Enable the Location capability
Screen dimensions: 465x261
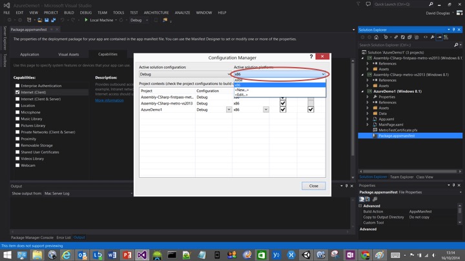click(17, 105)
